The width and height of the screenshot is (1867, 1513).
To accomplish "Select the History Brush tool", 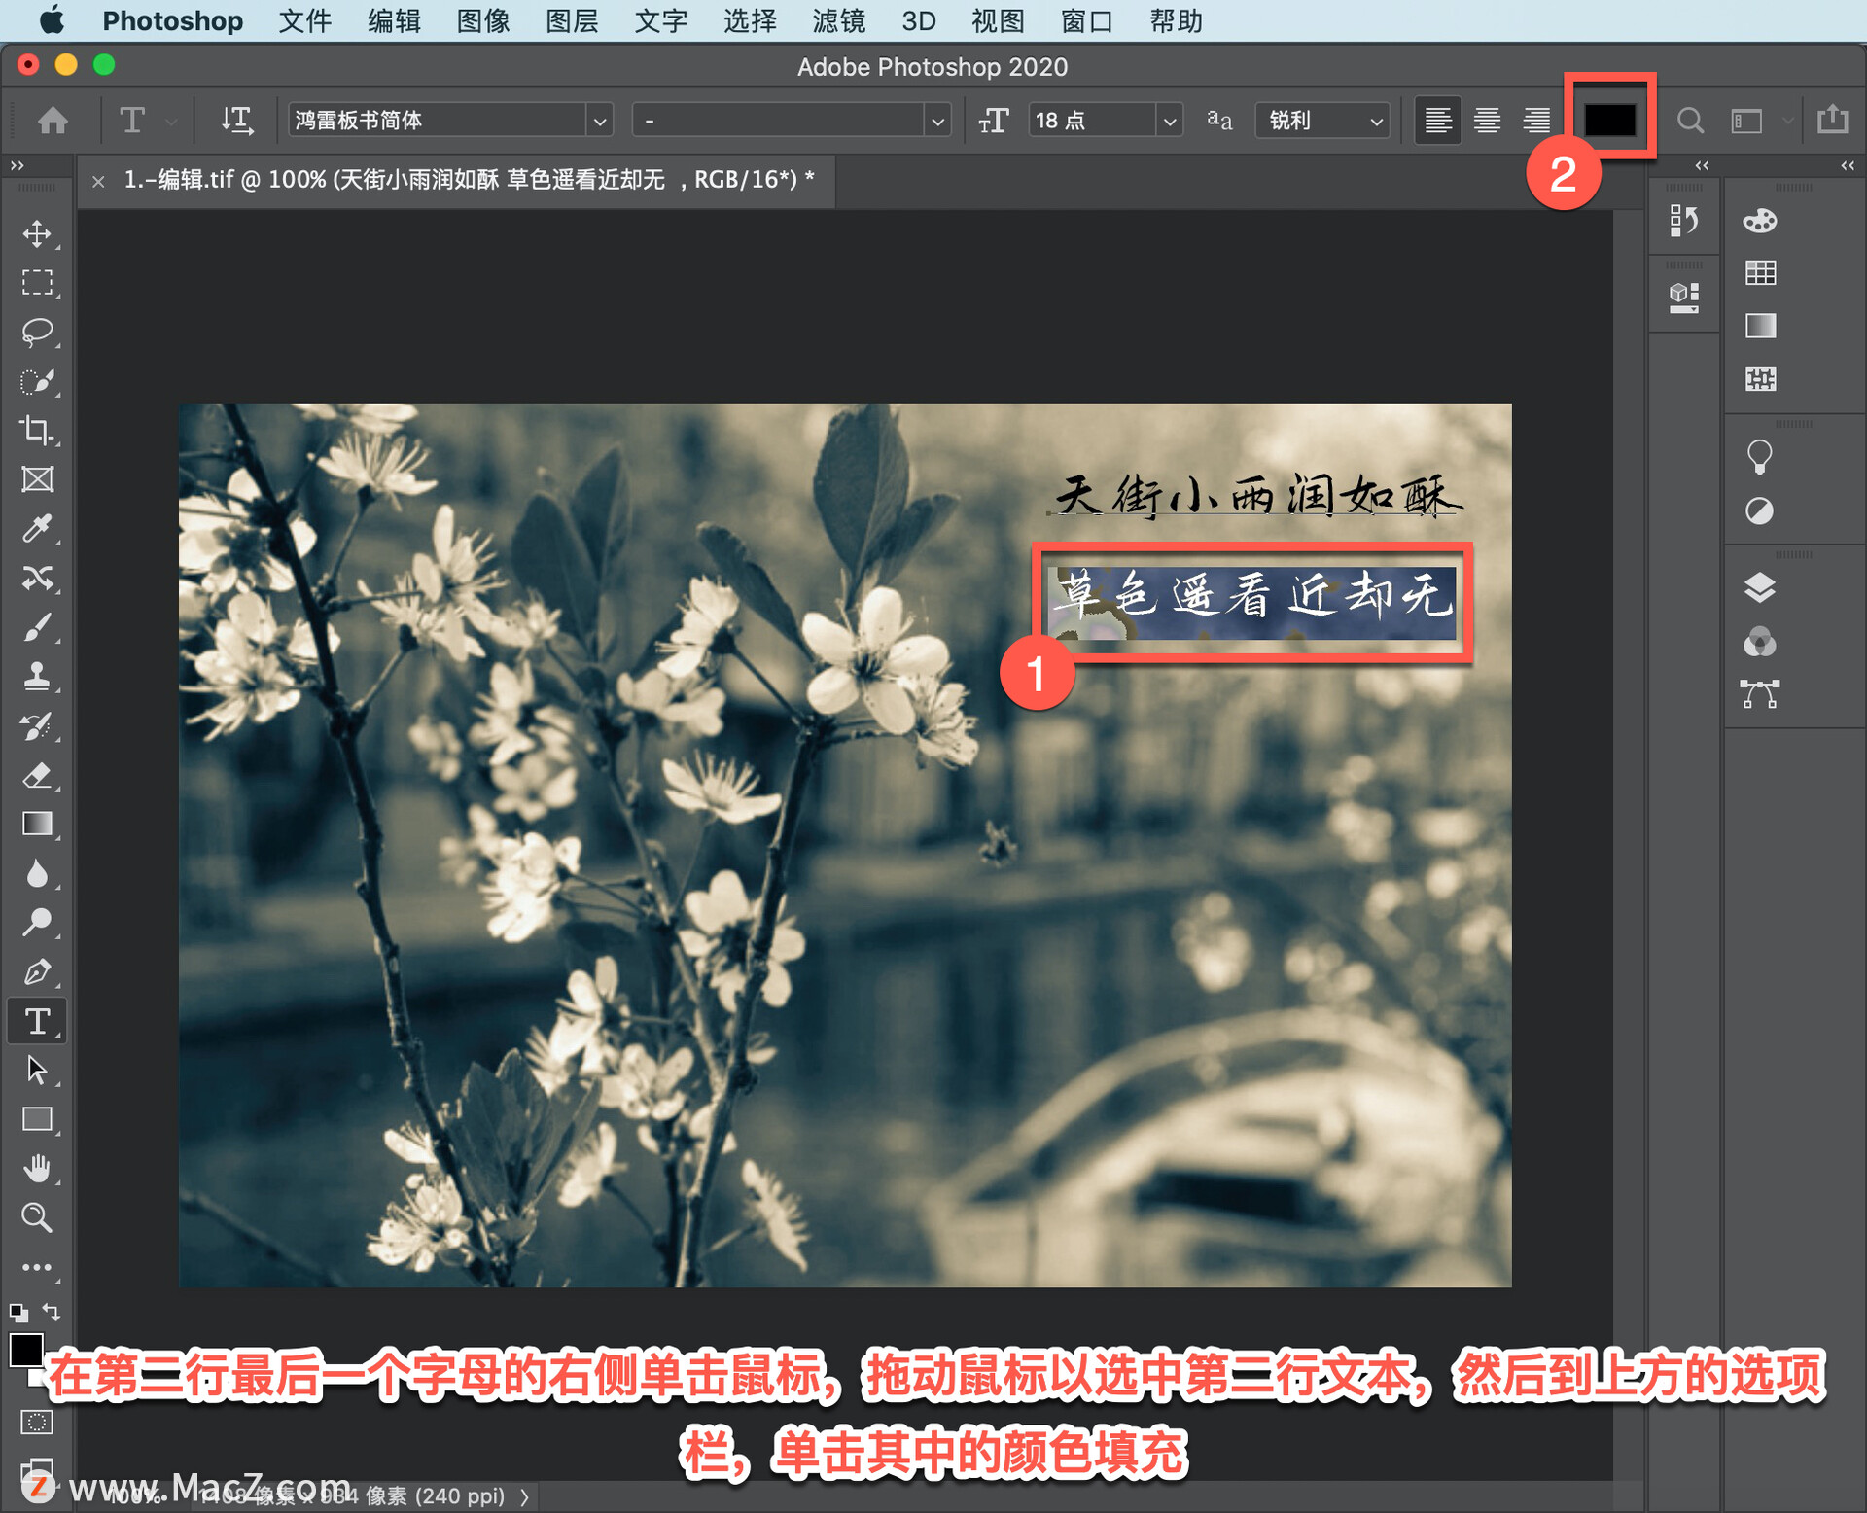I will 37,726.
